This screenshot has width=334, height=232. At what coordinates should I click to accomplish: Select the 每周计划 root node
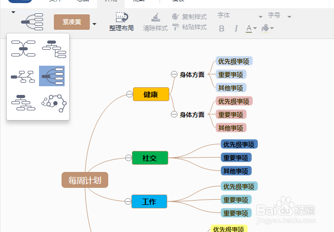tap(85, 180)
